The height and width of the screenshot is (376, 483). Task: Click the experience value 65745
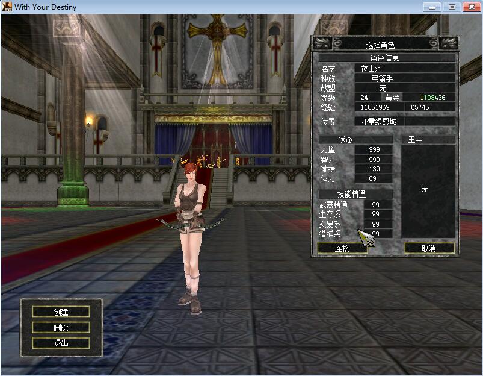point(420,107)
